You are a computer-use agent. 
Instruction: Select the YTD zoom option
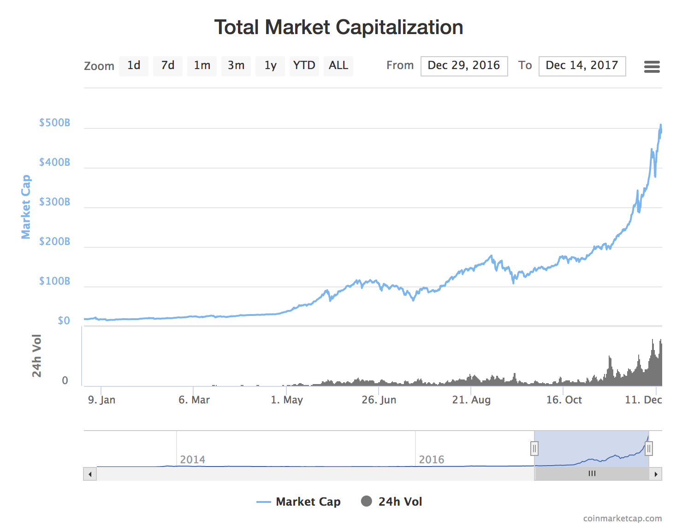(304, 66)
